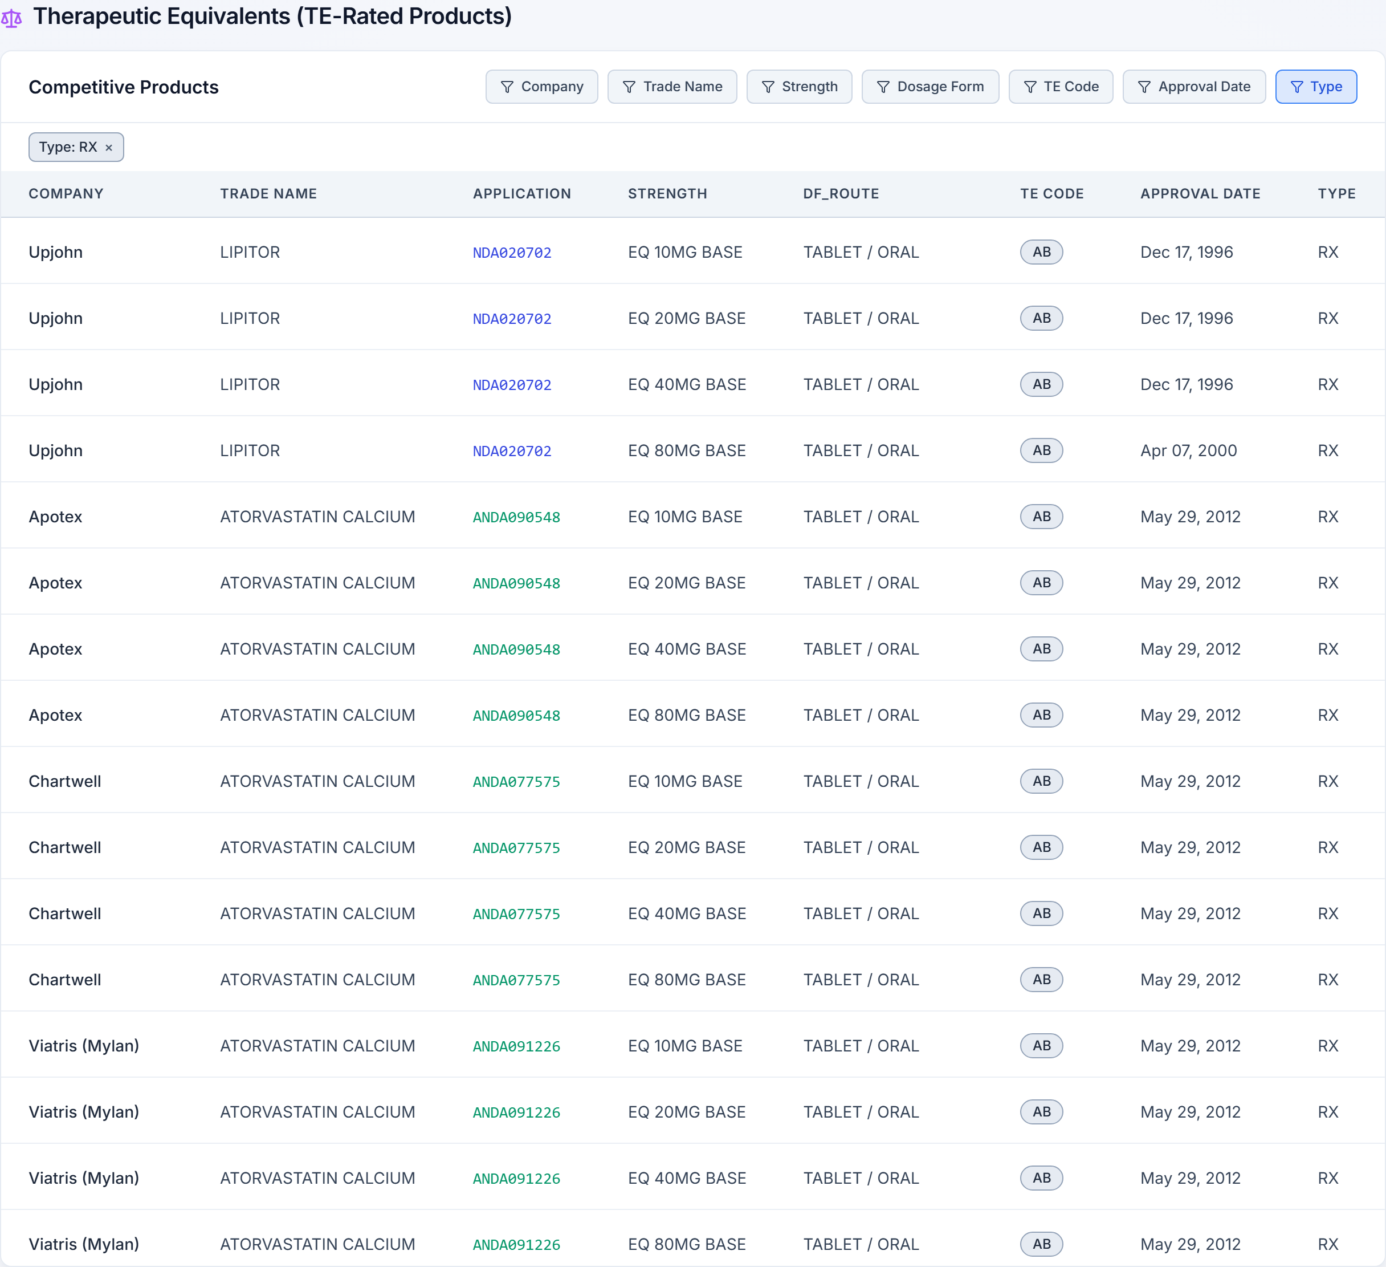Select Viatris (Mylan) in the EQ 10MG row
The height and width of the screenshot is (1267, 1386).
click(84, 1046)
